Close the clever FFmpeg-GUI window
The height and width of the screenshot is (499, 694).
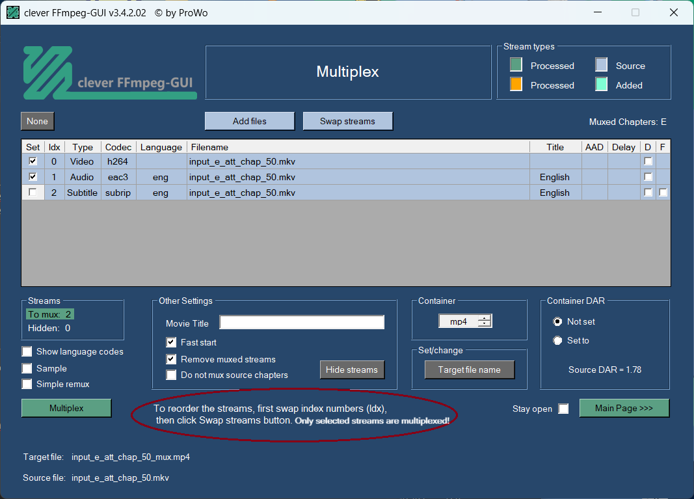click(x=674, y=12)
